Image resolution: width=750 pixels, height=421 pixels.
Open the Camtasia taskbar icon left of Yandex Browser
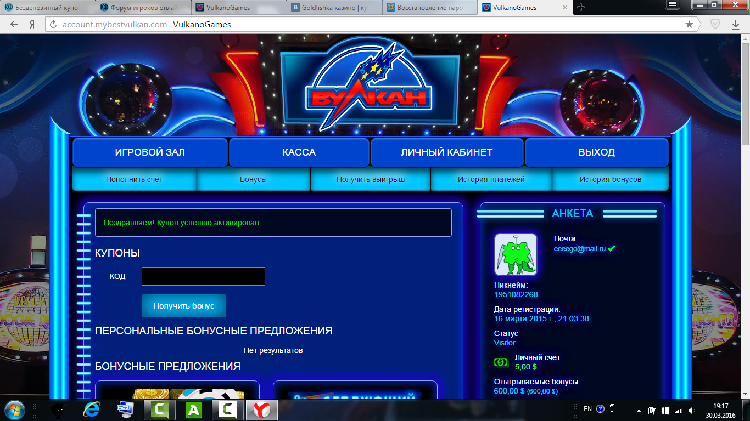(x=228, y=409)
